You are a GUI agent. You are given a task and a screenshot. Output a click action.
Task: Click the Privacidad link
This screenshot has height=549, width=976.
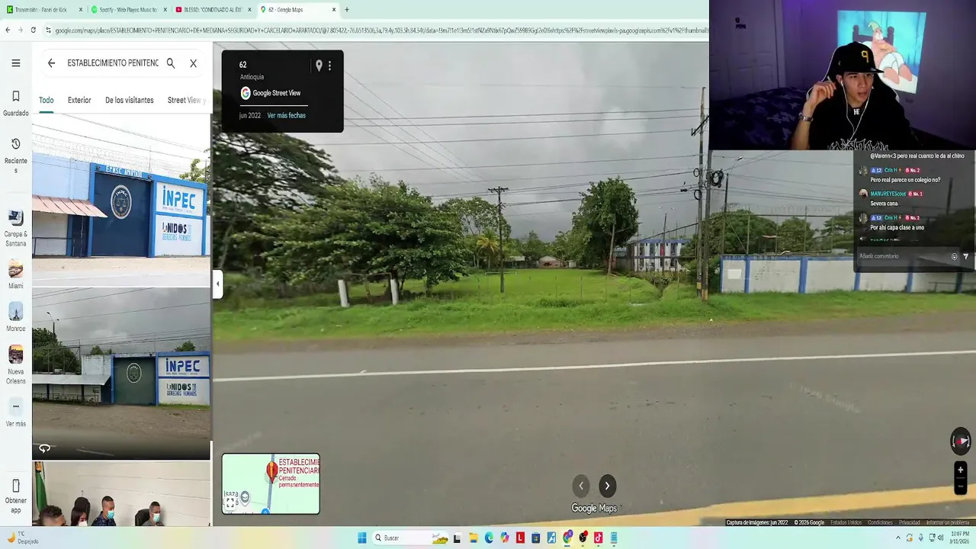[x=909, y=522]
